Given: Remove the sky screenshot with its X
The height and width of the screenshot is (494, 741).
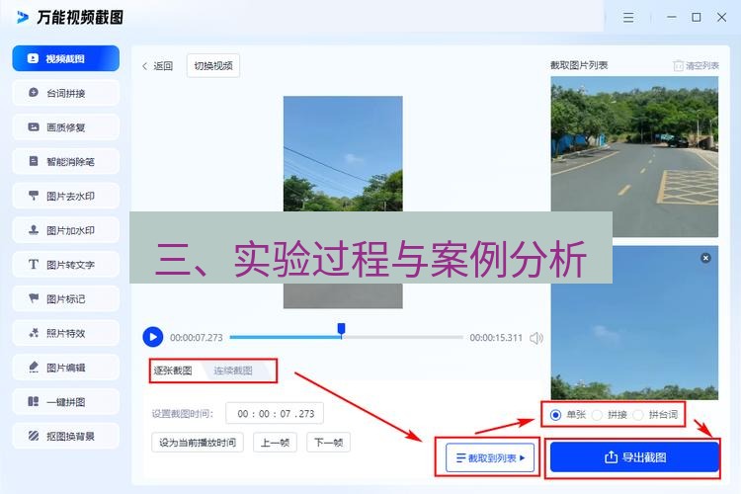Looking at the screenshot, I should click(x=705, y=258).
